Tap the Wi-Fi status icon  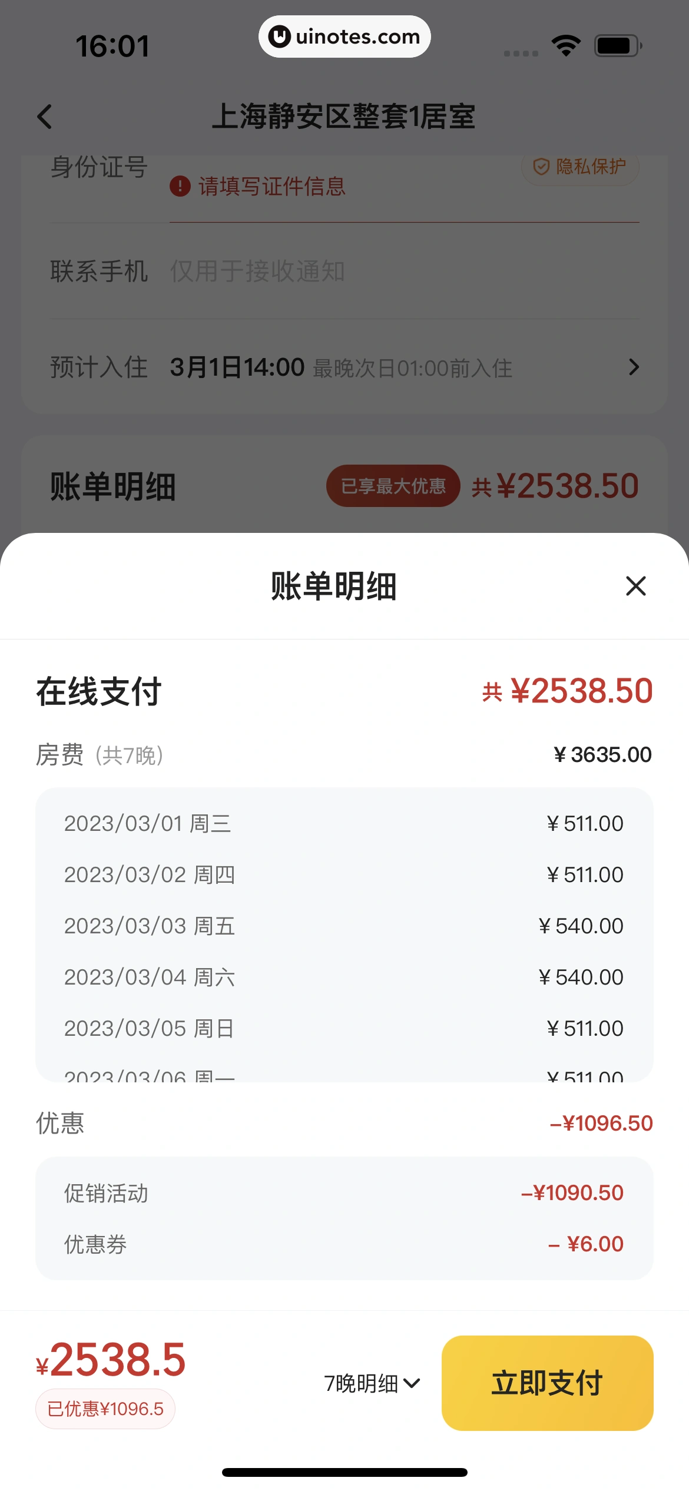566,45
